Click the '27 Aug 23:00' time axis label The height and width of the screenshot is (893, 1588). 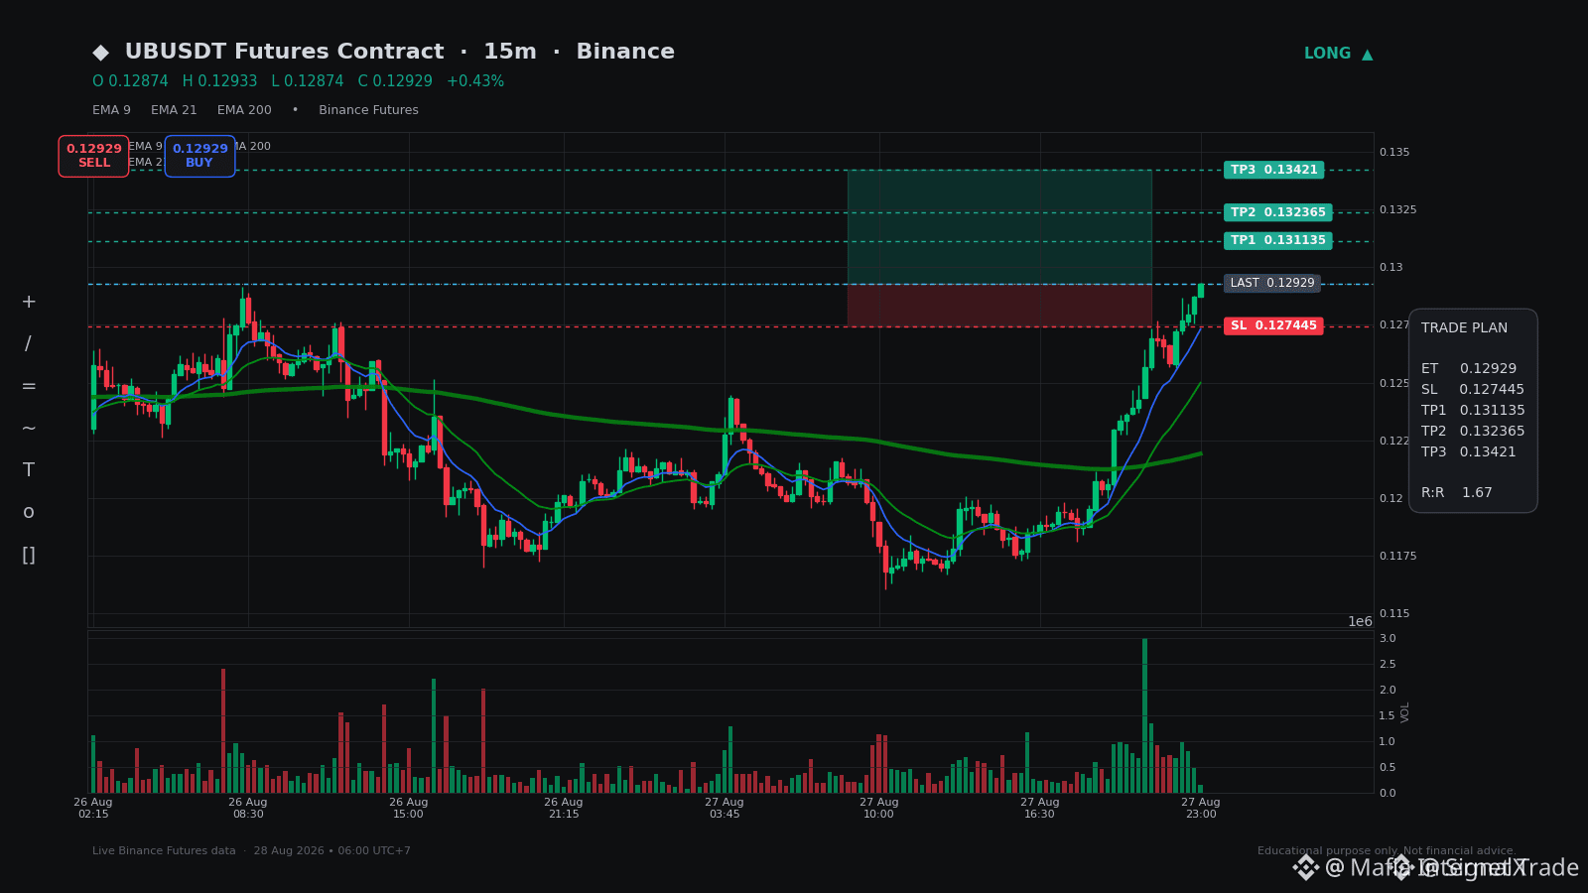pos(1201,808)
